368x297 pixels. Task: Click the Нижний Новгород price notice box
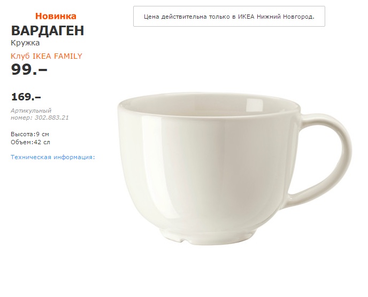click(229, 17)
